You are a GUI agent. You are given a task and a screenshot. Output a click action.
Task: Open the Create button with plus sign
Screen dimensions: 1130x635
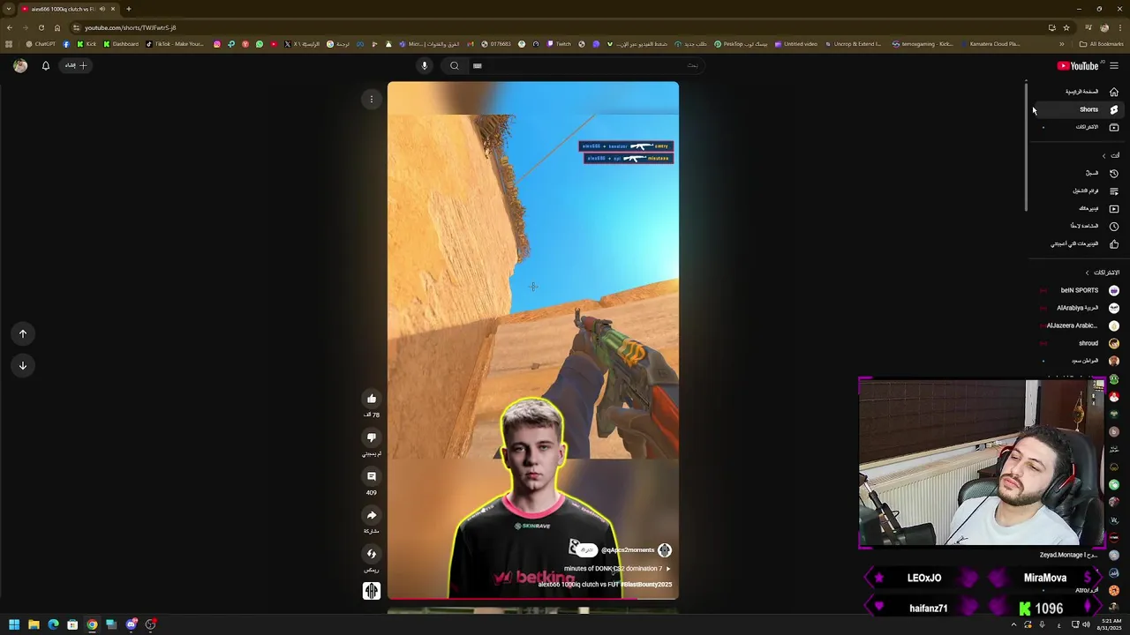(x=76, y=65)
